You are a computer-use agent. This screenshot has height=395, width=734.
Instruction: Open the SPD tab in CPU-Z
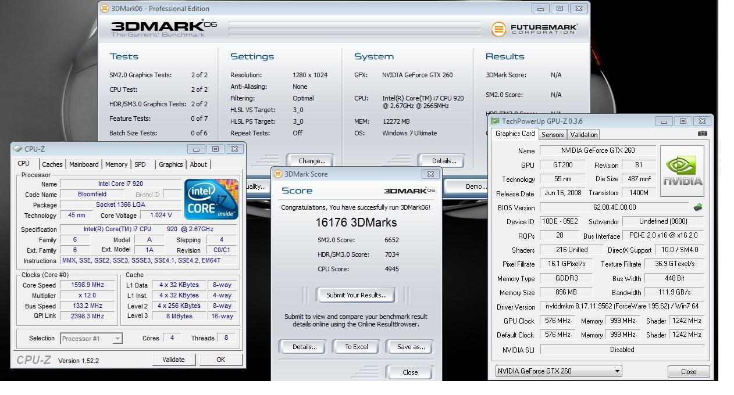pos(140,164)
